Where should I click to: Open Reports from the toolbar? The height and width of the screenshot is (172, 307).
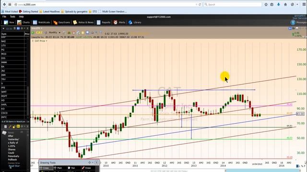(x=104, y=22)
